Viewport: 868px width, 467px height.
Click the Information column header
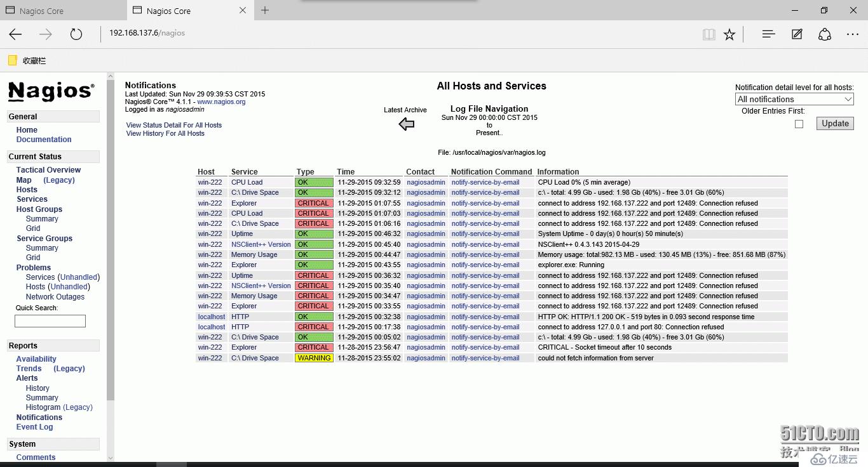point(558,172)
